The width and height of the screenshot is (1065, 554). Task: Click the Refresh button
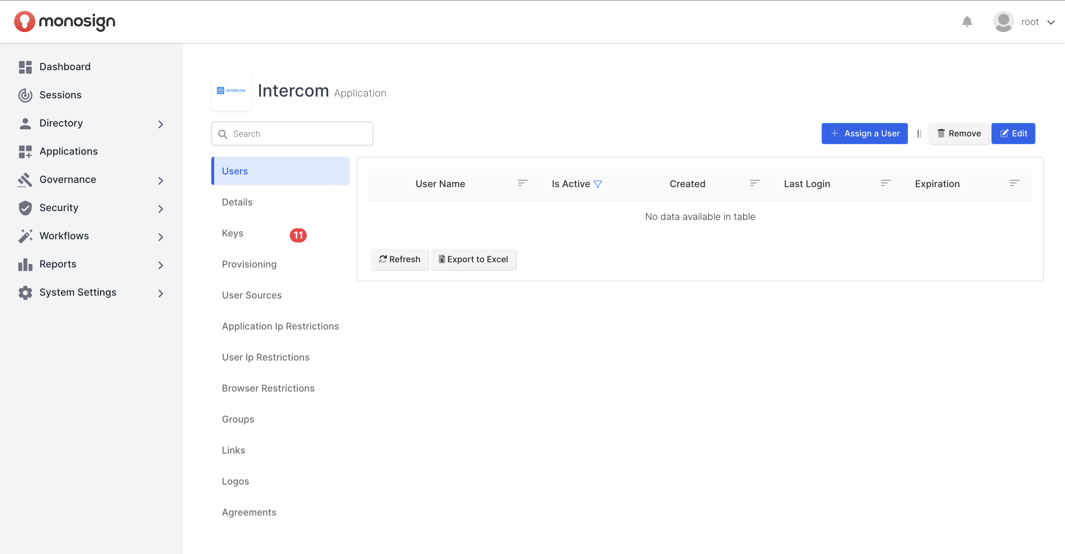pos(399,259)
